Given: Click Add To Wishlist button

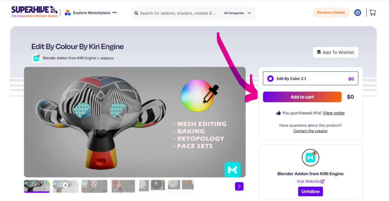Looking at the screenshot, I should [335, 52].
